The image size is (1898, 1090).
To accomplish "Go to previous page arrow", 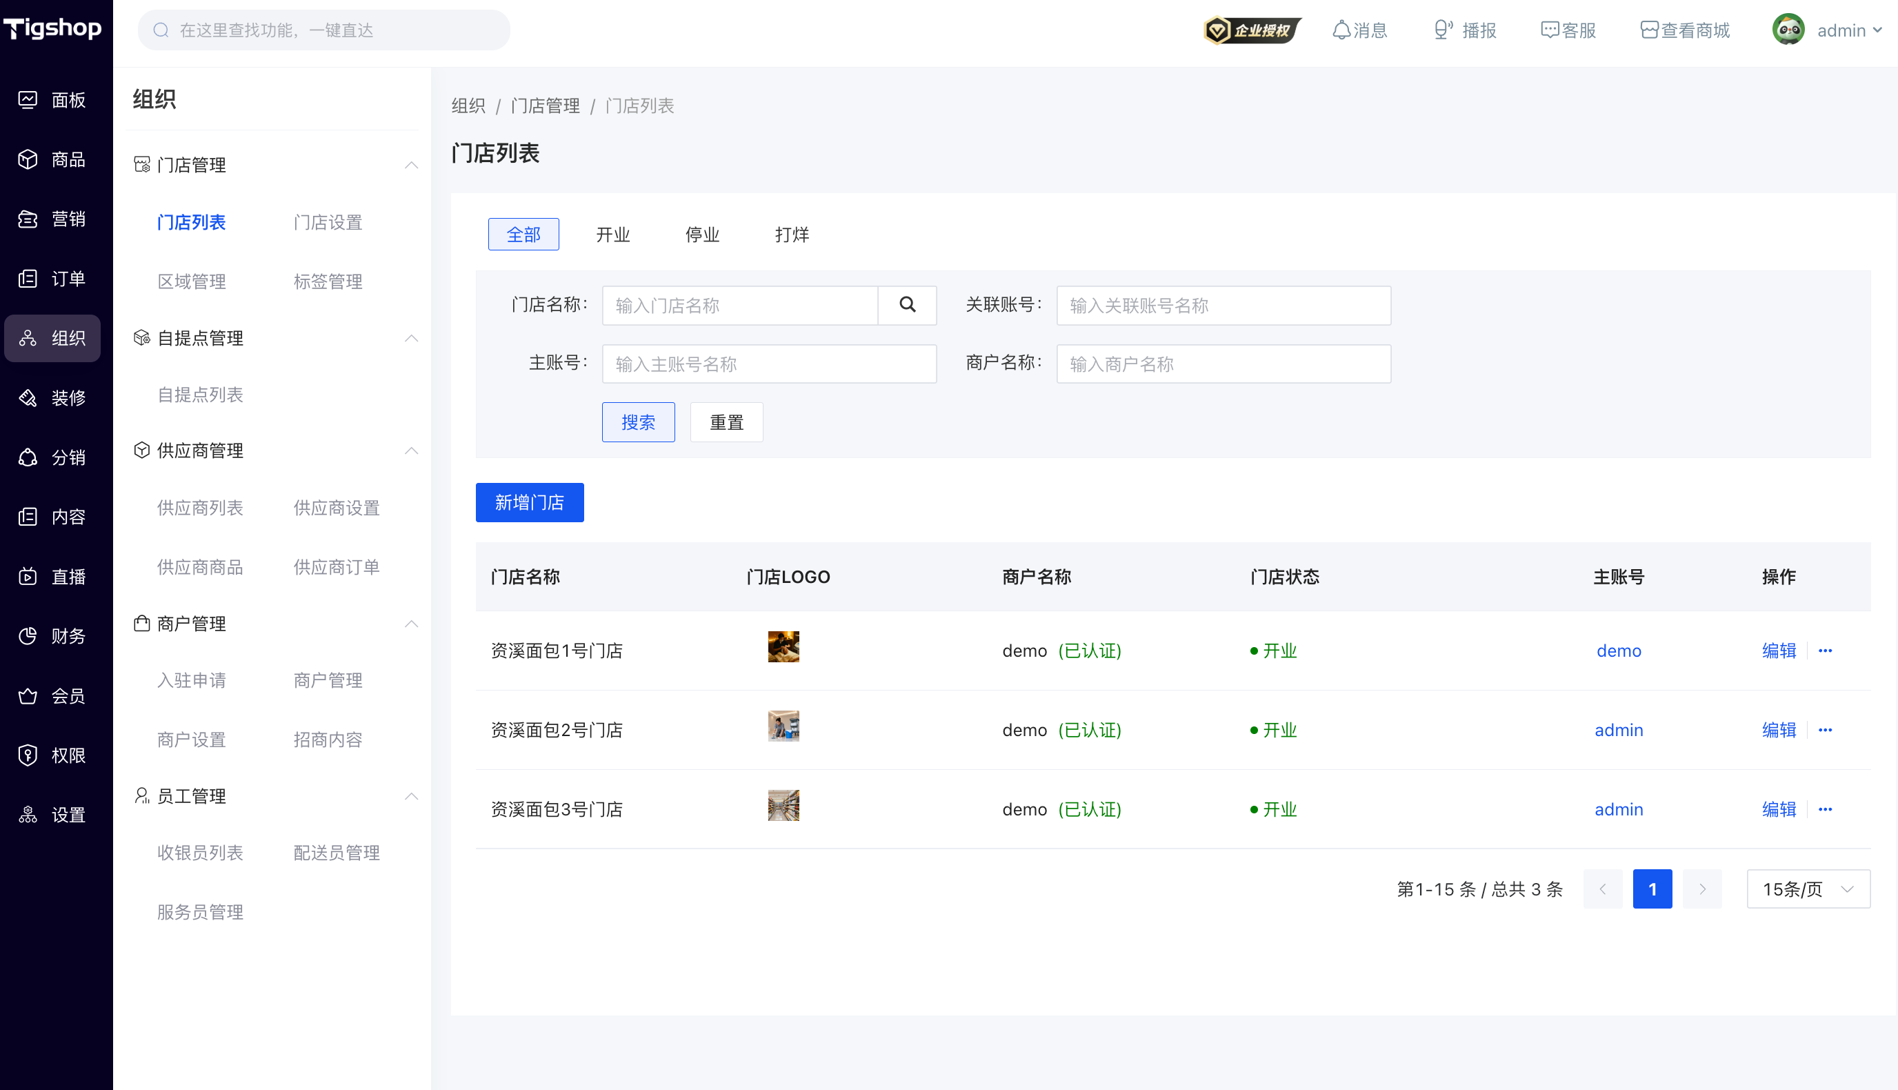I will [1602, 889].
